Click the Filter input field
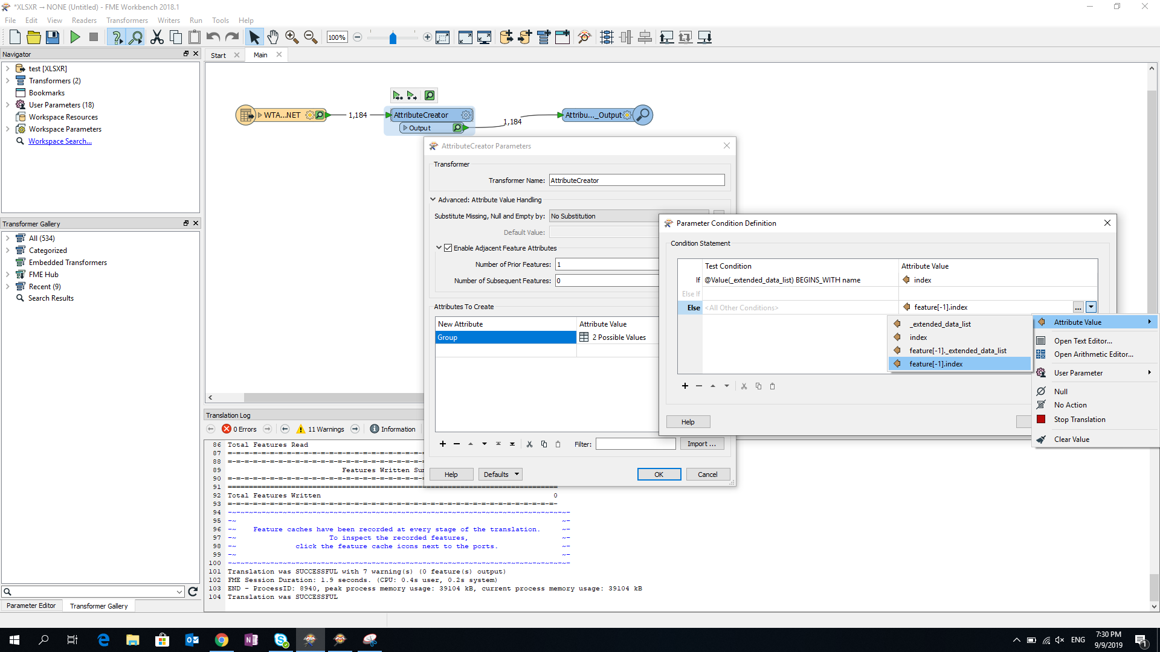 [x=636, y=444]
